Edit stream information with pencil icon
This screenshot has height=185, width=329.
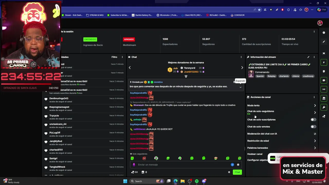[x=308, y=57]
